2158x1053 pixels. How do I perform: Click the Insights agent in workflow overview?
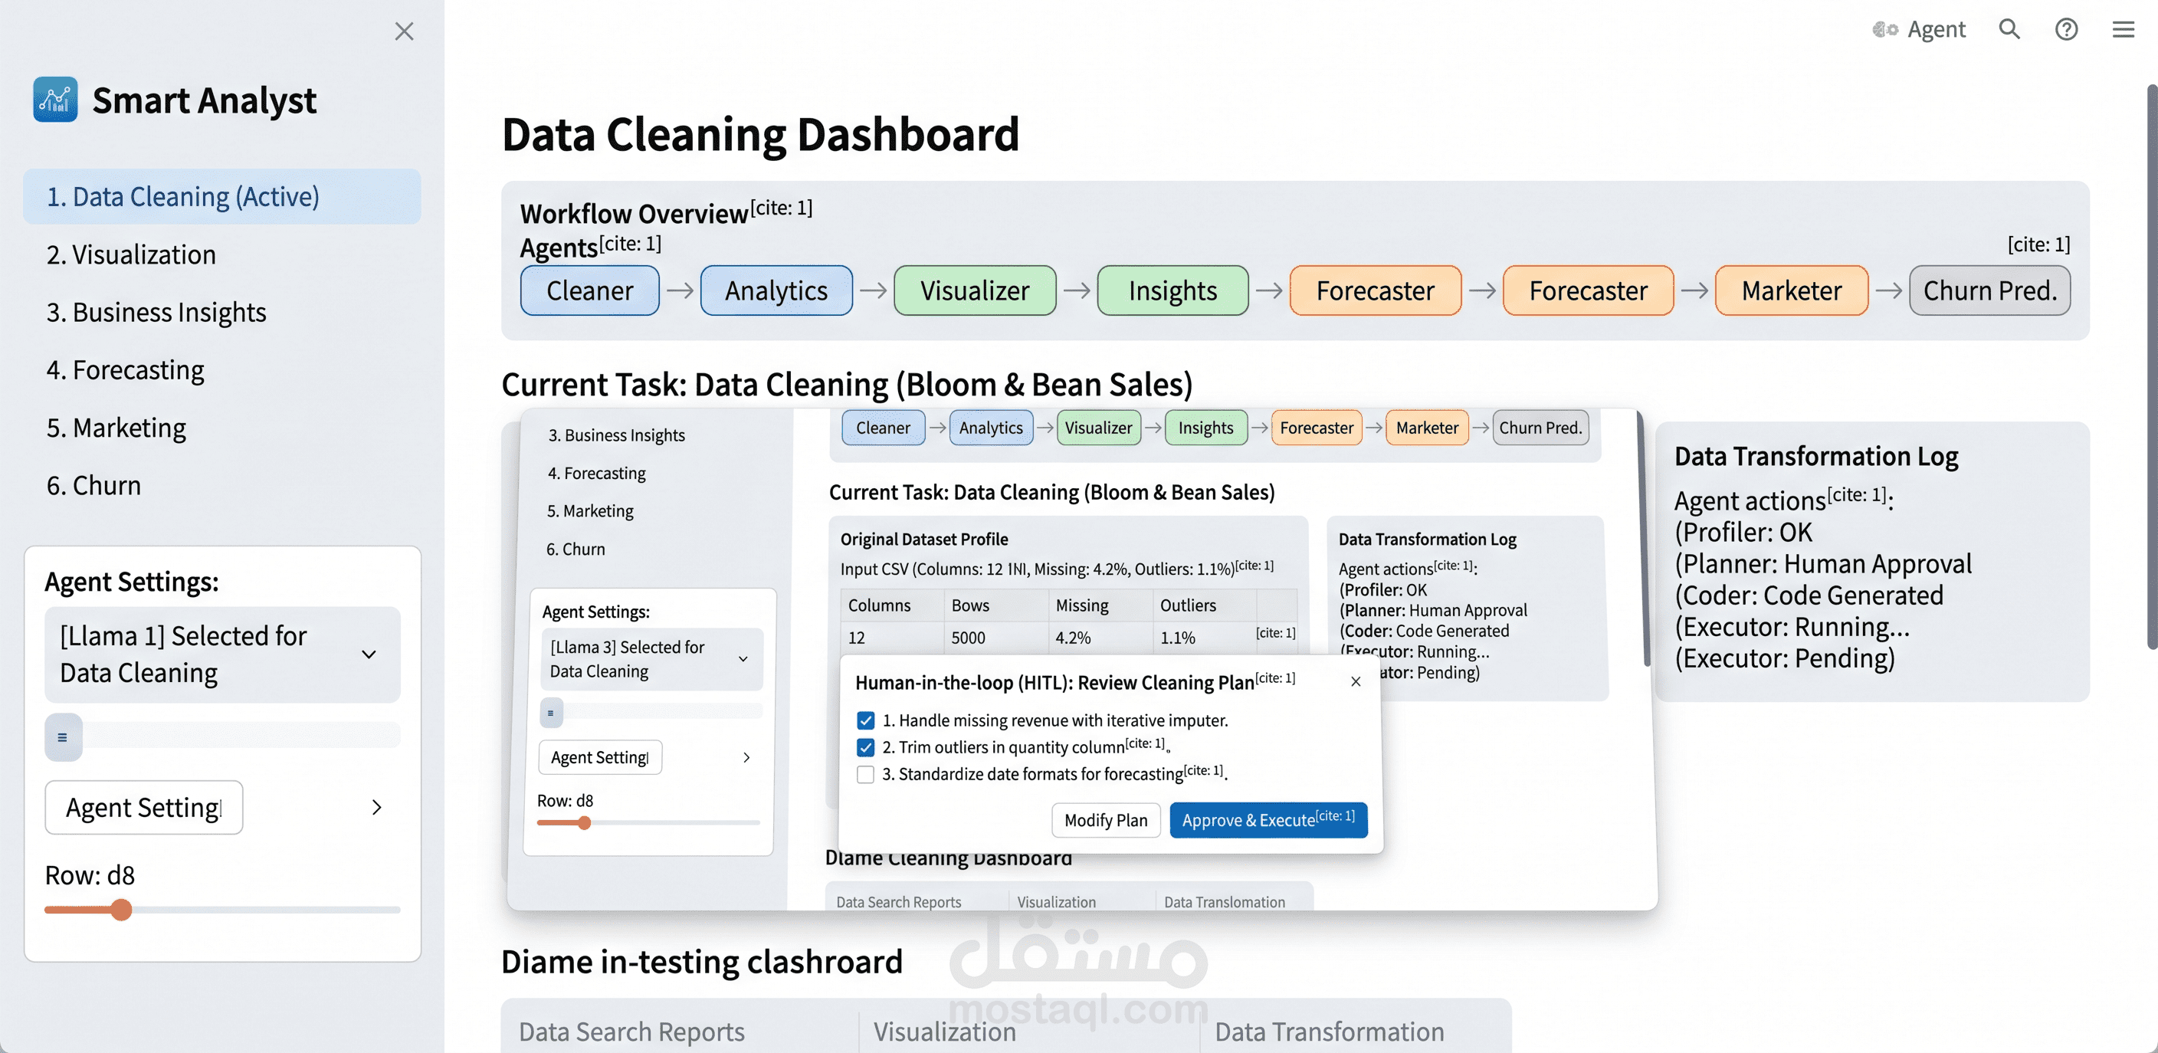coord(1172,290)
